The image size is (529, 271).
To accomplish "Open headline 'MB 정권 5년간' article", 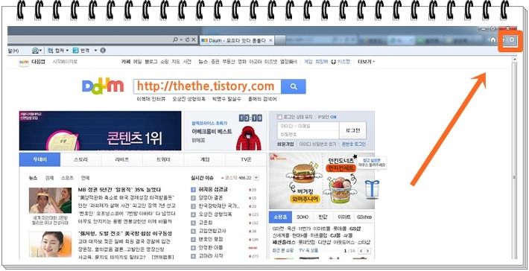I will point(119,190).
